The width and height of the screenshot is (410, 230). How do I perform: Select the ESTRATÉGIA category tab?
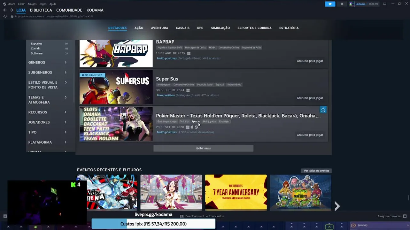(x=289, y=28)
